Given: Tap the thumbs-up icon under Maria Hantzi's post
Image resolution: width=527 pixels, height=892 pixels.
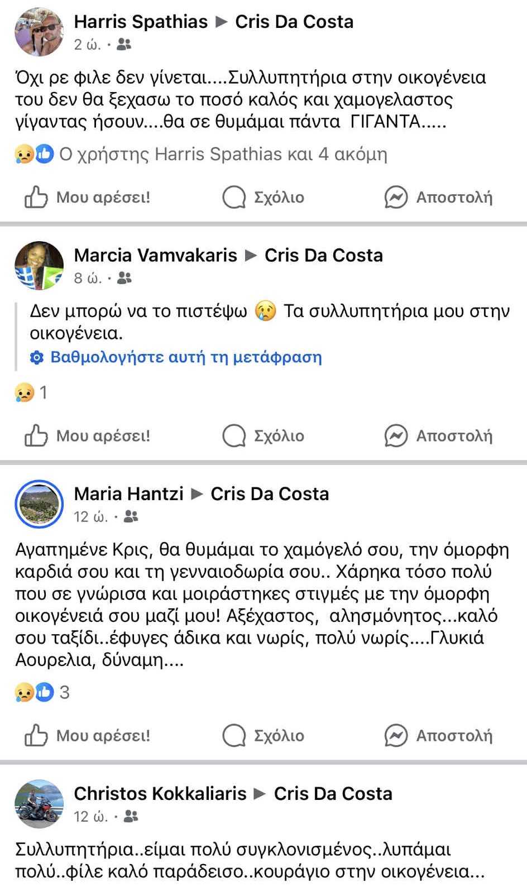Looking at the screenshot, I should 36,735.
